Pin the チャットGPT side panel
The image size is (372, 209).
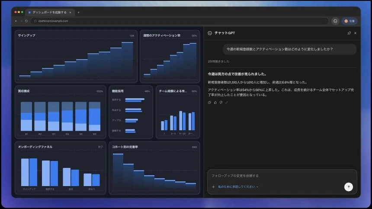click(349, 33)
